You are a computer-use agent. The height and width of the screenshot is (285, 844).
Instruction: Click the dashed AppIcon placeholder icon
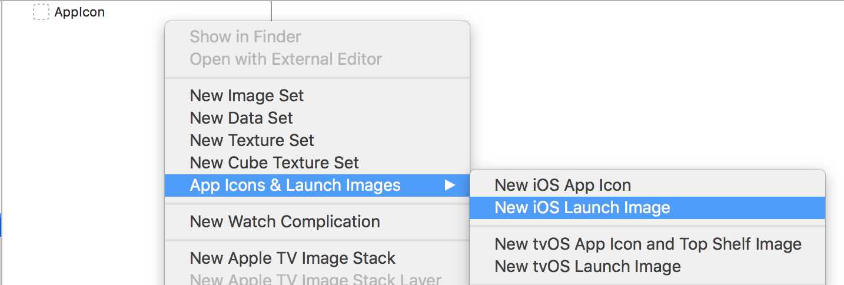click(x=41, y=12)
